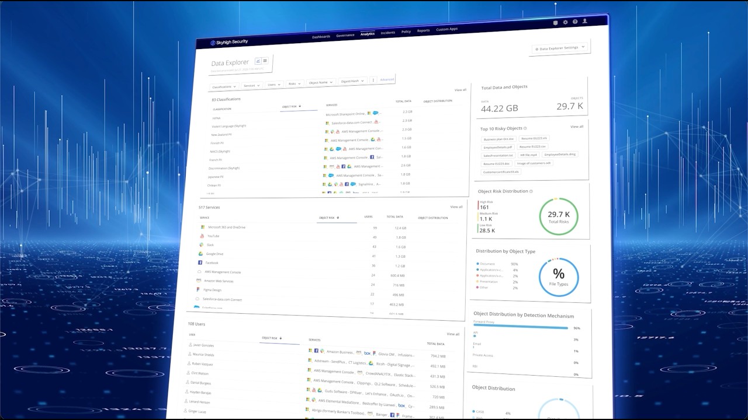
Task: Expand the Object Name filter dropdown
Action: (x=321, y=82)
